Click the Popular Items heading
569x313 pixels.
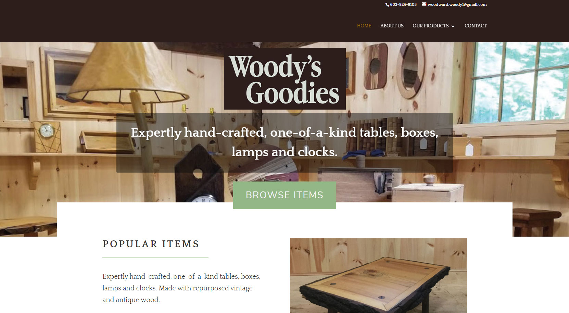pos(151,244)
